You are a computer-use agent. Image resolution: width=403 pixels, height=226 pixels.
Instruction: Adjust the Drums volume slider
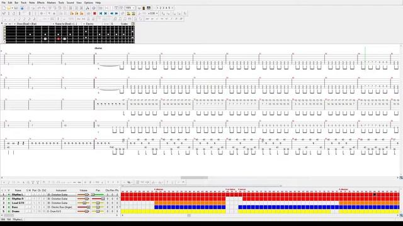point(84,212)
